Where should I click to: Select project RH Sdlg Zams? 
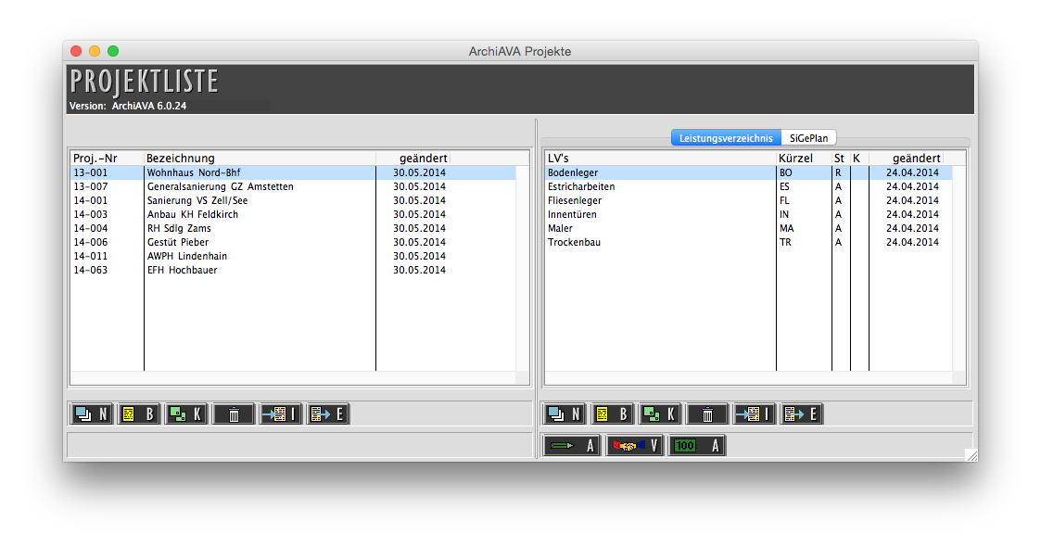pos(293,228)
